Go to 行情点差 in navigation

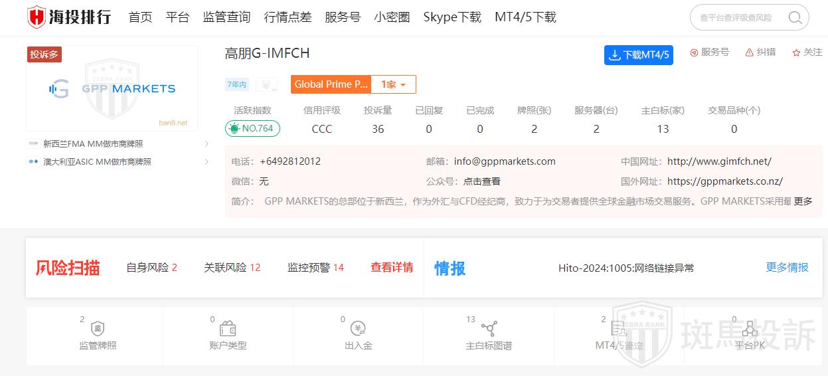[x=288, y=17]
